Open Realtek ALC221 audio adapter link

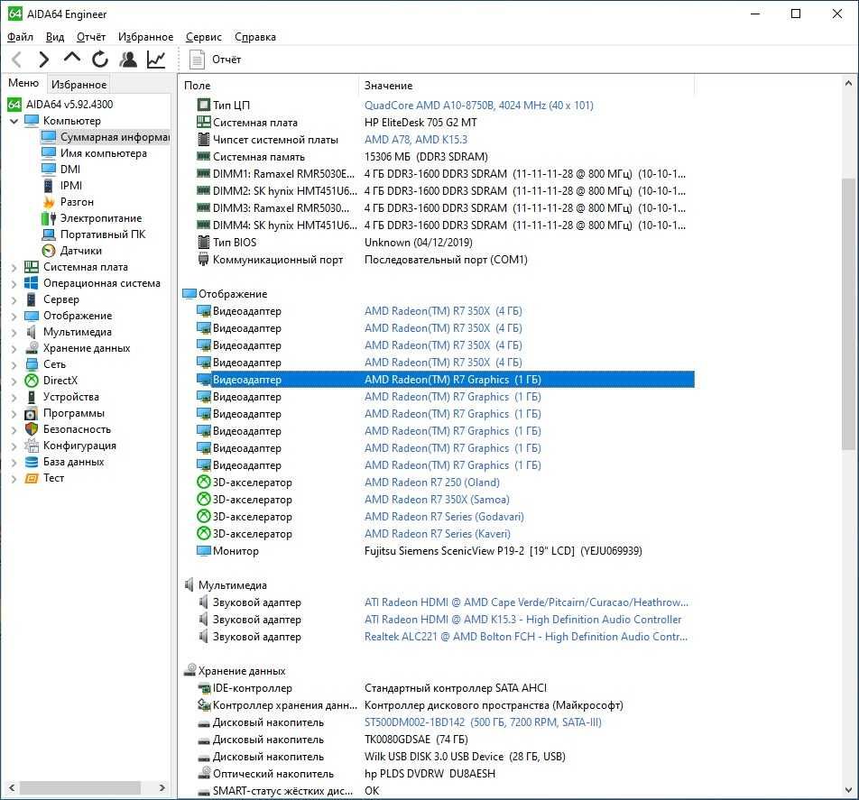click(525, 636)
